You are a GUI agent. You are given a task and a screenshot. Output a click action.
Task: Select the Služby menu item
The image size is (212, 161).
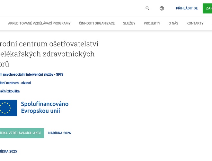(129, 24)
